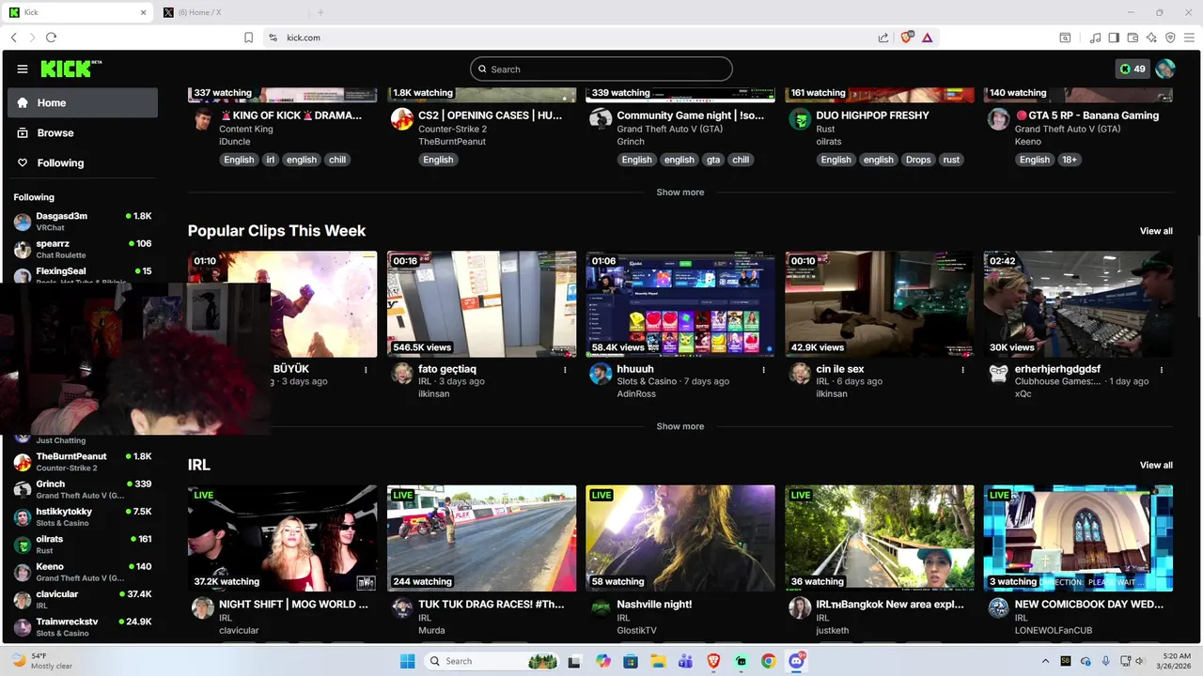Open spearrz channel in Following list
The width and height of the screenshot is (1203, 676).
point(83,249)
